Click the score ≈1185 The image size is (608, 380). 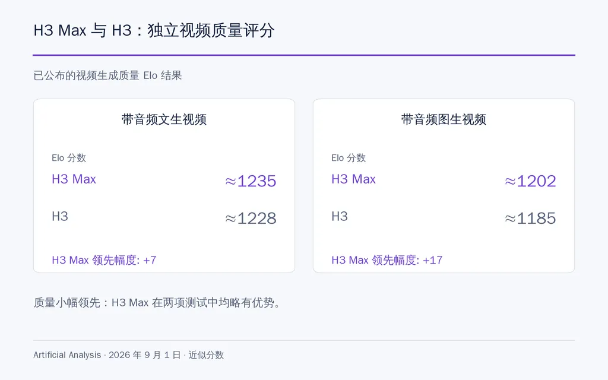click(530, 218)
